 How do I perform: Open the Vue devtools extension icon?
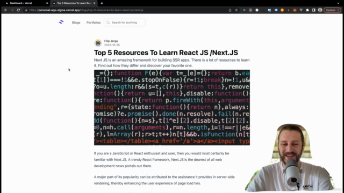point(301,10)
